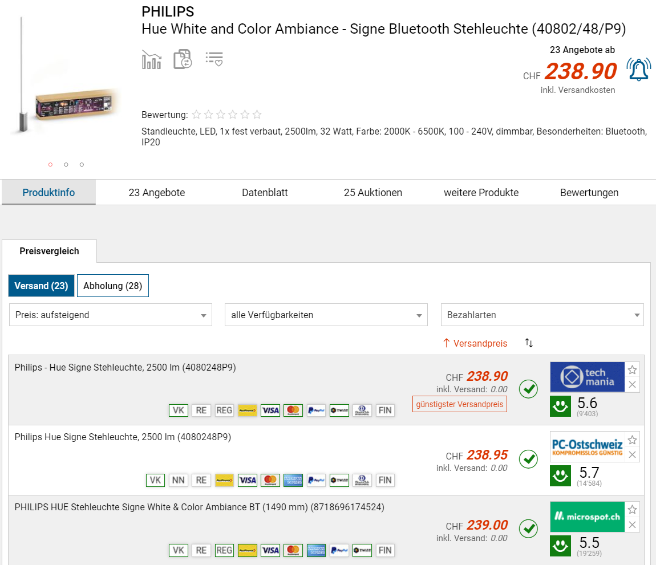Set a price alert with the bell icon
This screenshot has height=565, width=656.
click(638, 70)
